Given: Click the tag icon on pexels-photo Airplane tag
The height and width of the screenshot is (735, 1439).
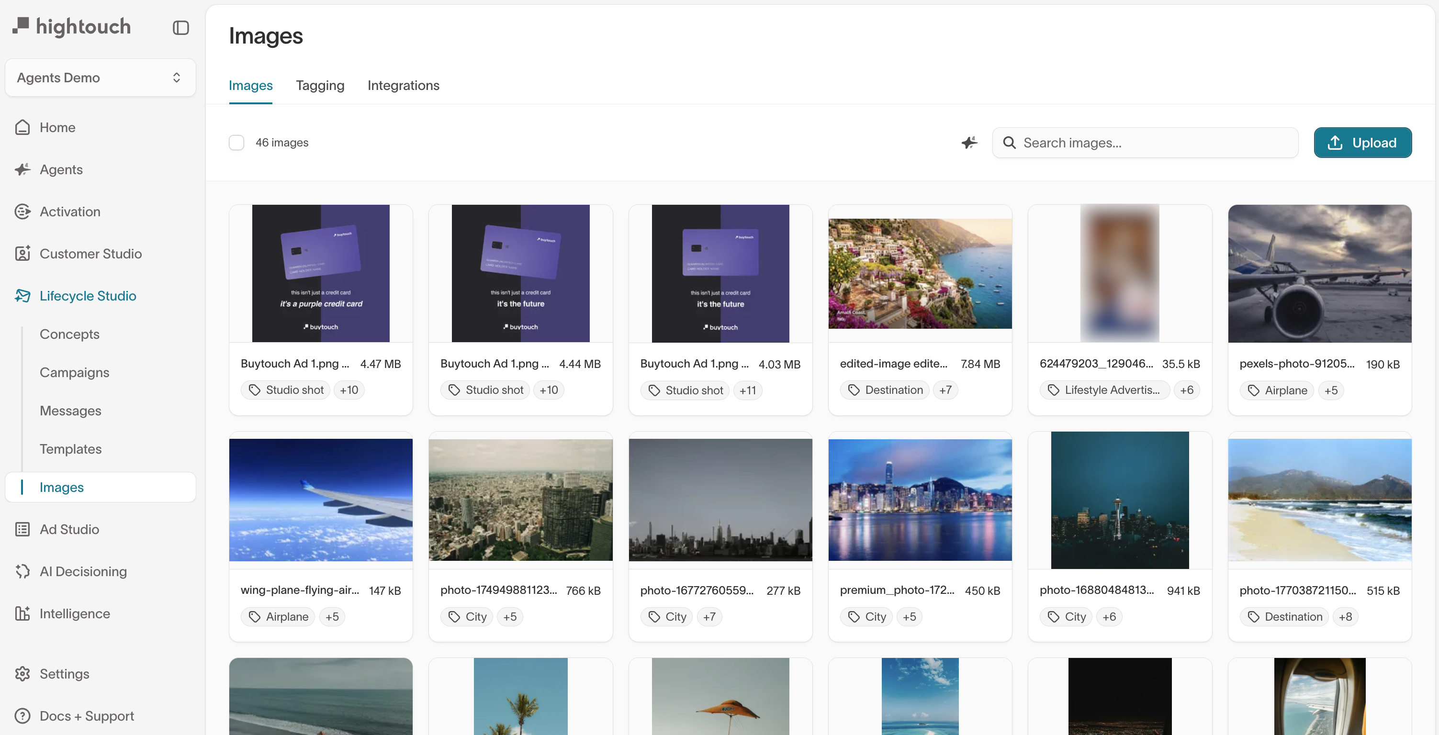Looking at the screenshot, I should [x=1253, y=390].
